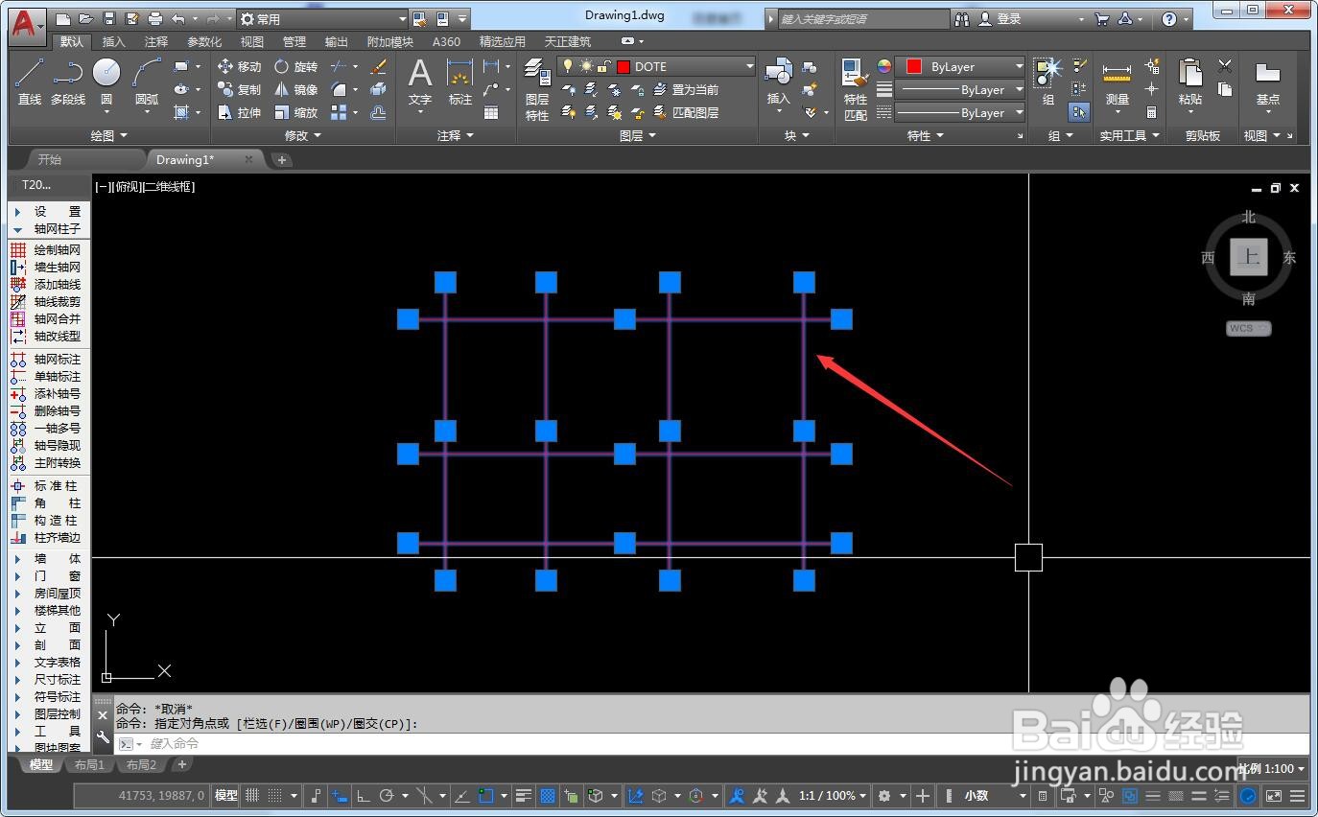The image size is (1318, 817).
Task: Expand 门窗 in the T20 panel
Action: [46, 576]
